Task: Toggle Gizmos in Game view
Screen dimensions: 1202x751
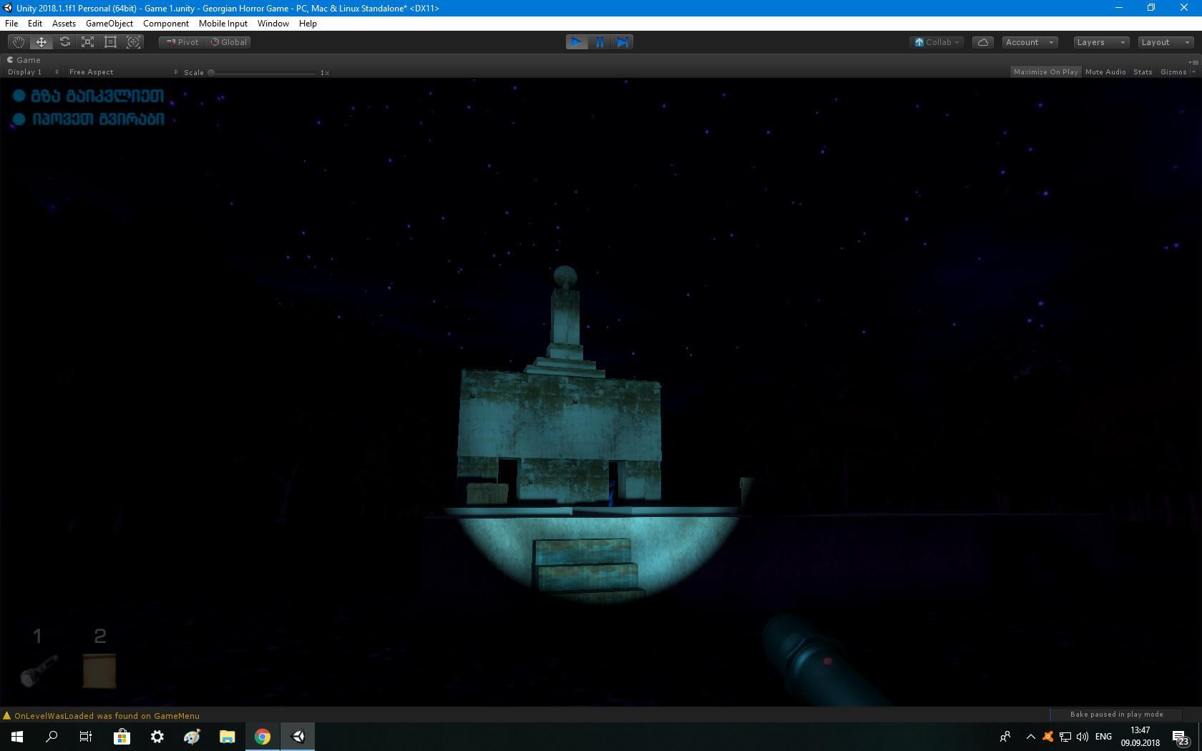Action: point(1173,72)
